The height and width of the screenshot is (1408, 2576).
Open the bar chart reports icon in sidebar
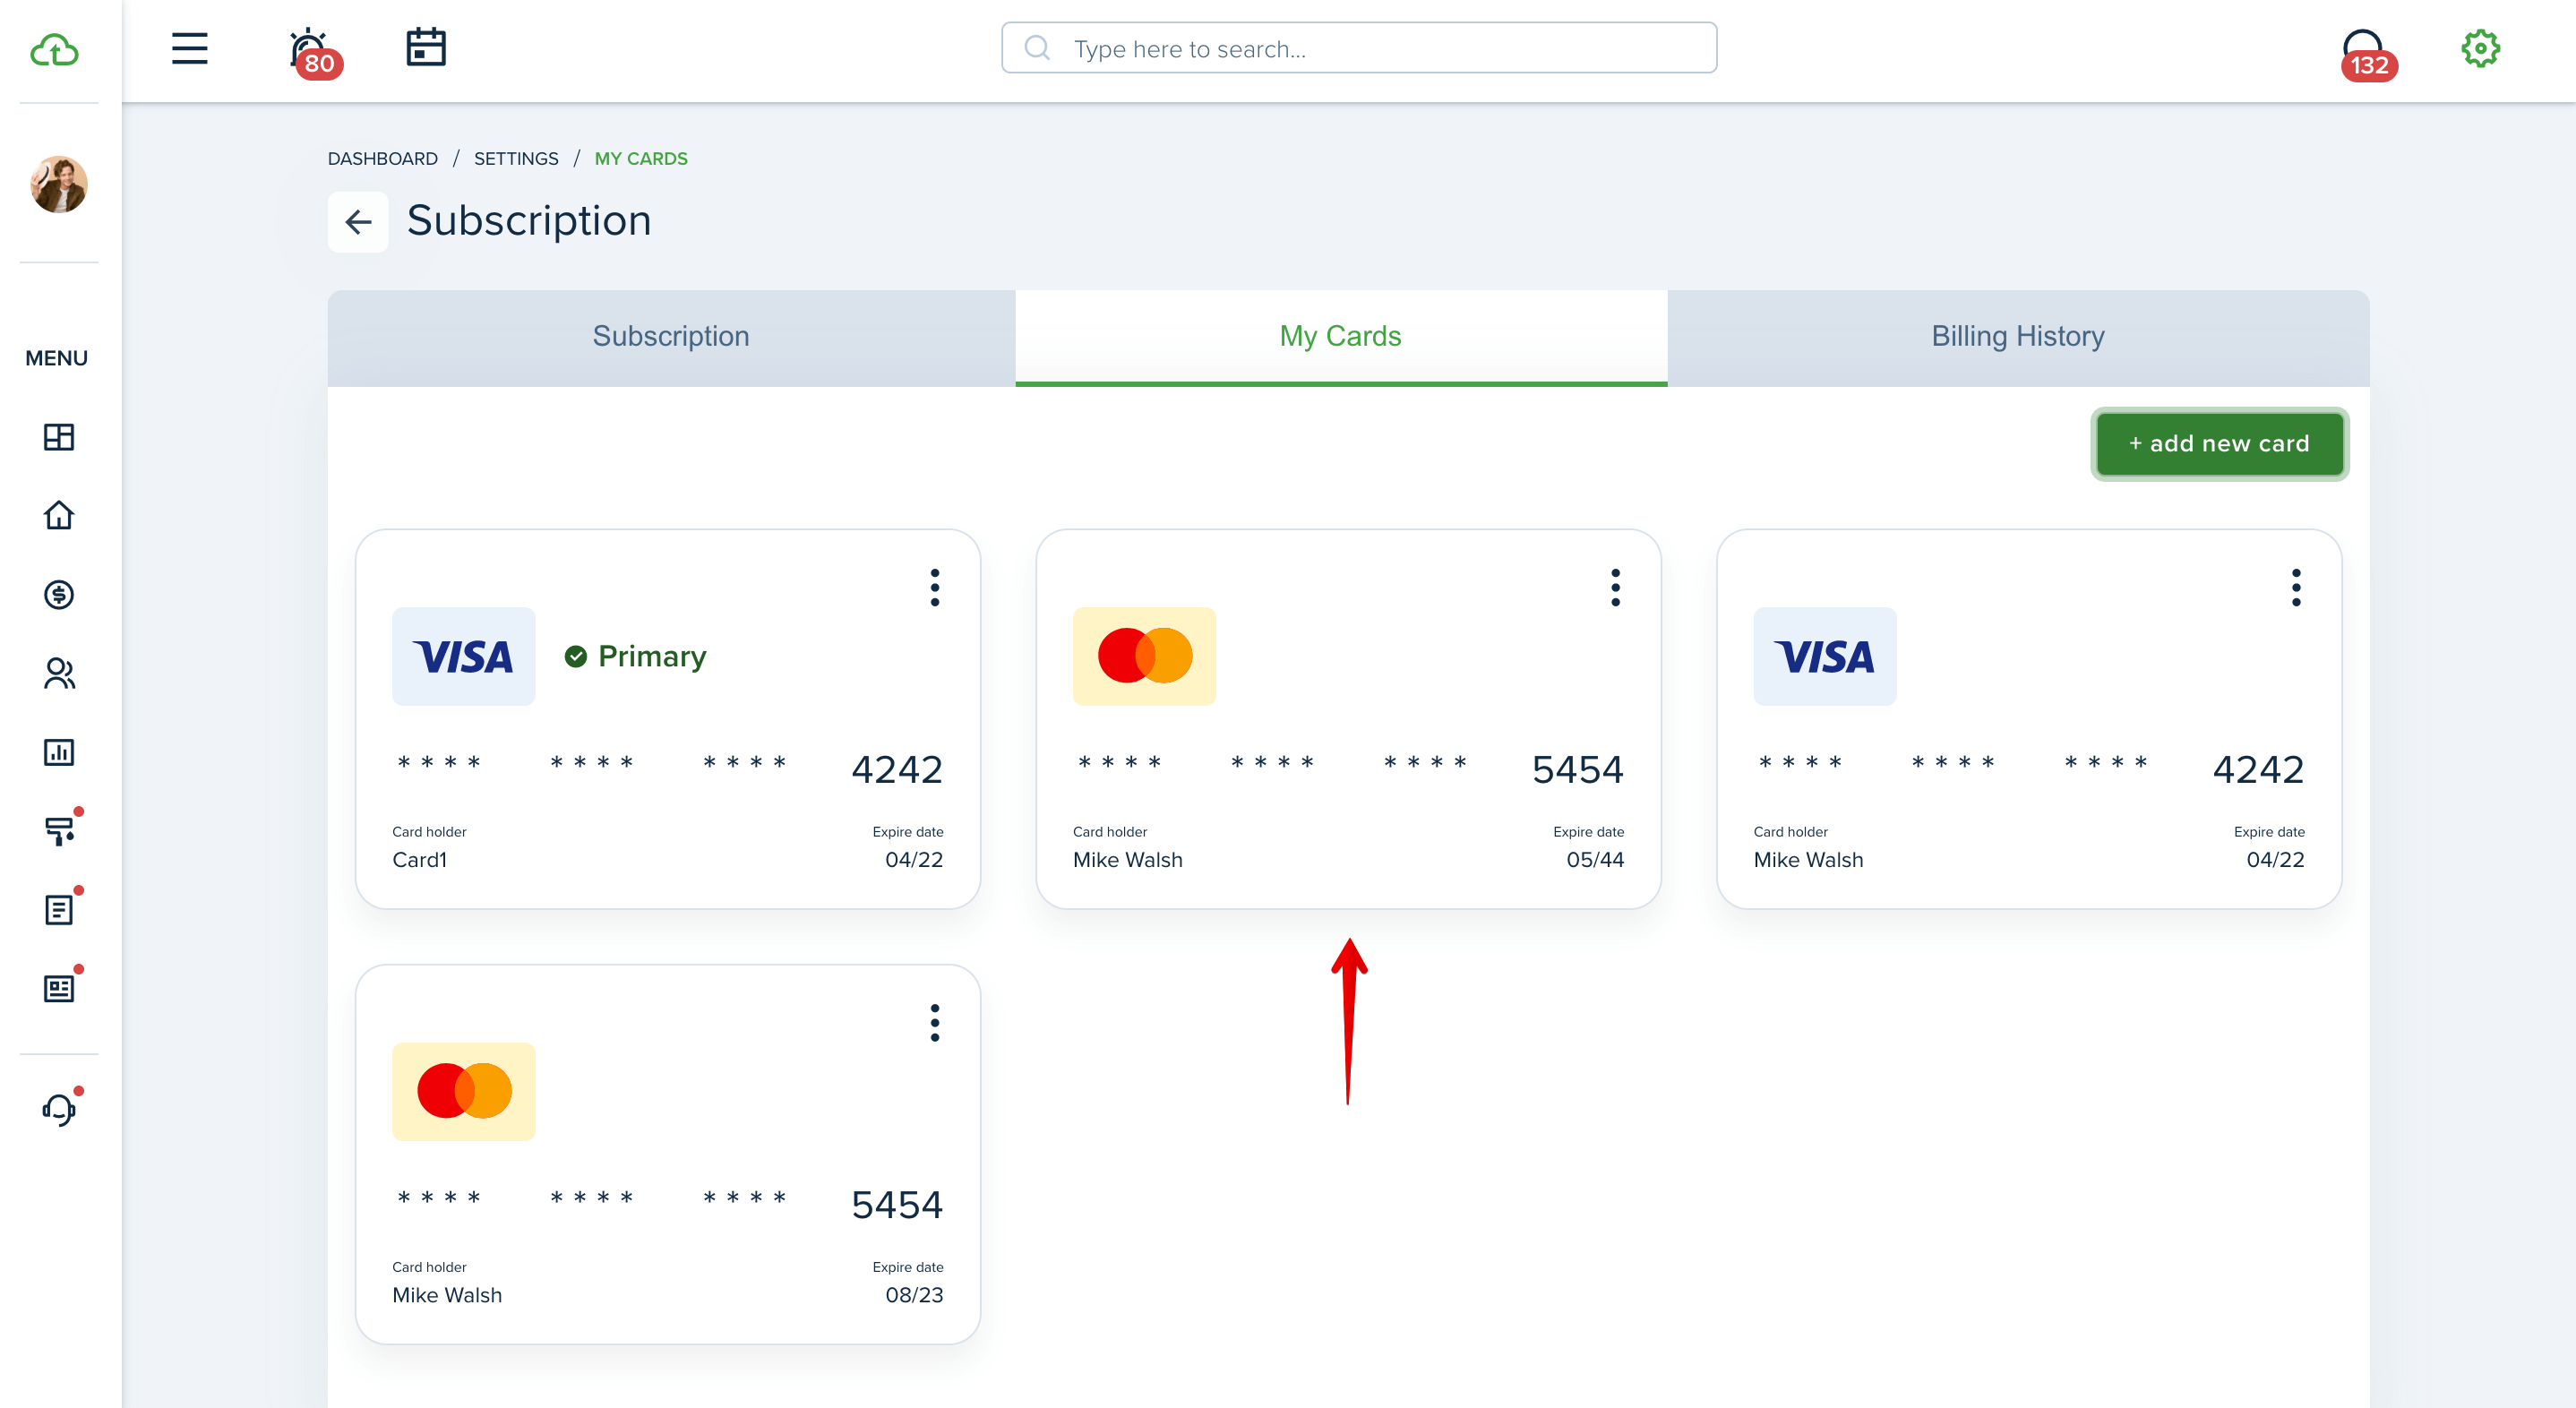coord(59,752)
